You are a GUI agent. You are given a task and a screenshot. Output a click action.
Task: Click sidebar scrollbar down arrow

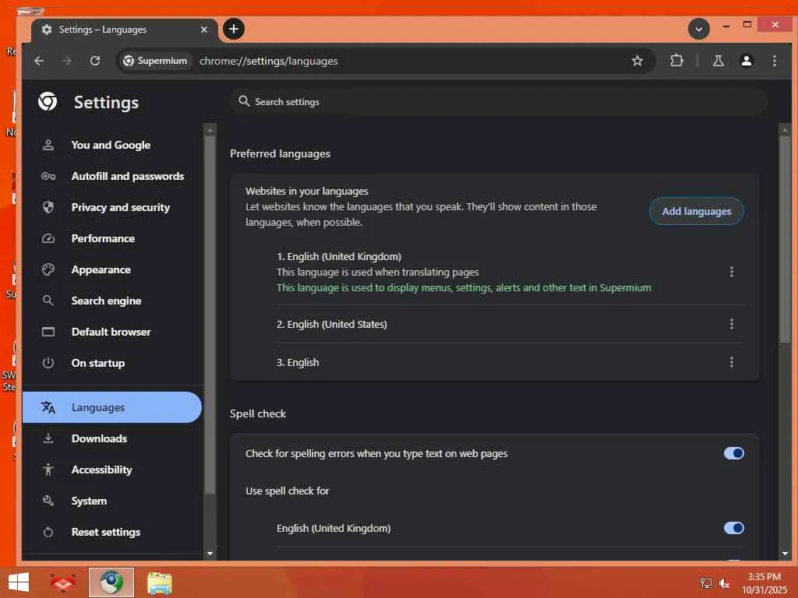[x=210, y=554]
